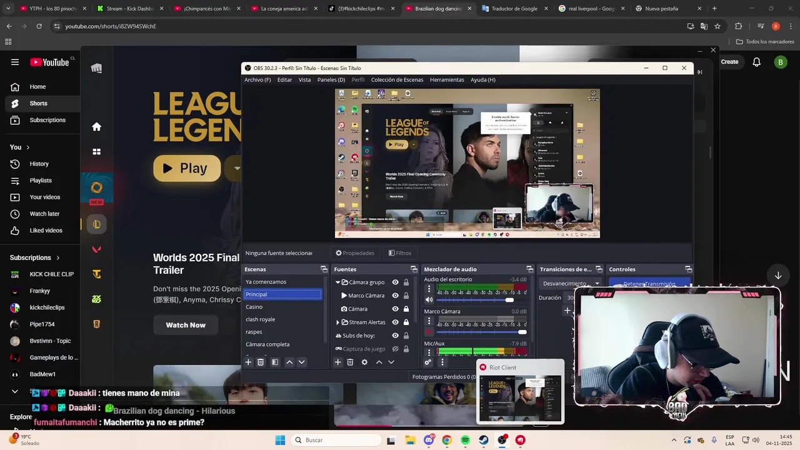This screenshot has height=450, width=800.
Task: Open Editar menu in OBS
Action: [284, 80]
